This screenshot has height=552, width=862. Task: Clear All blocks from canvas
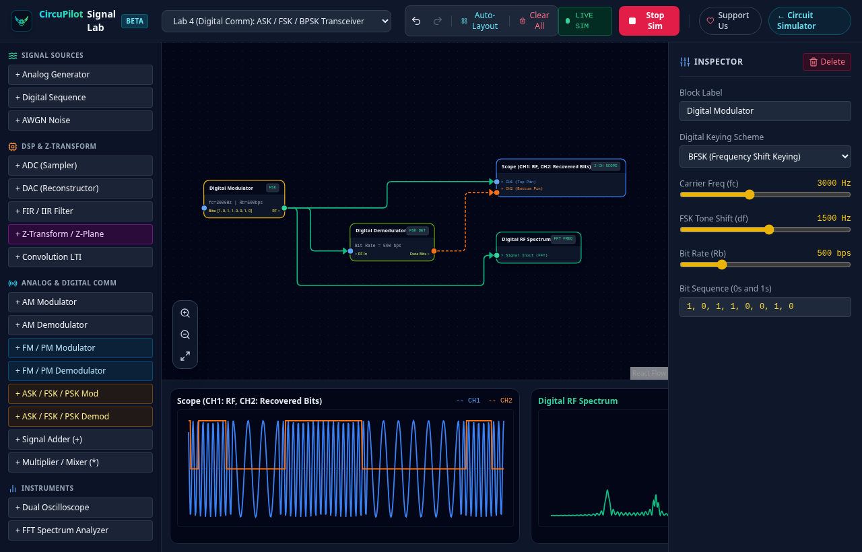point(534,21)
